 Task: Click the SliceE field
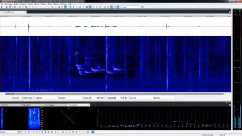(164, 98)
